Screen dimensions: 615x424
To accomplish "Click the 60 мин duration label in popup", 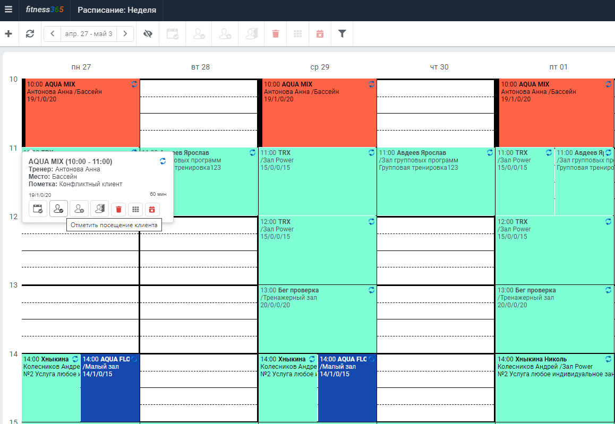I will (x=158, y=194).
